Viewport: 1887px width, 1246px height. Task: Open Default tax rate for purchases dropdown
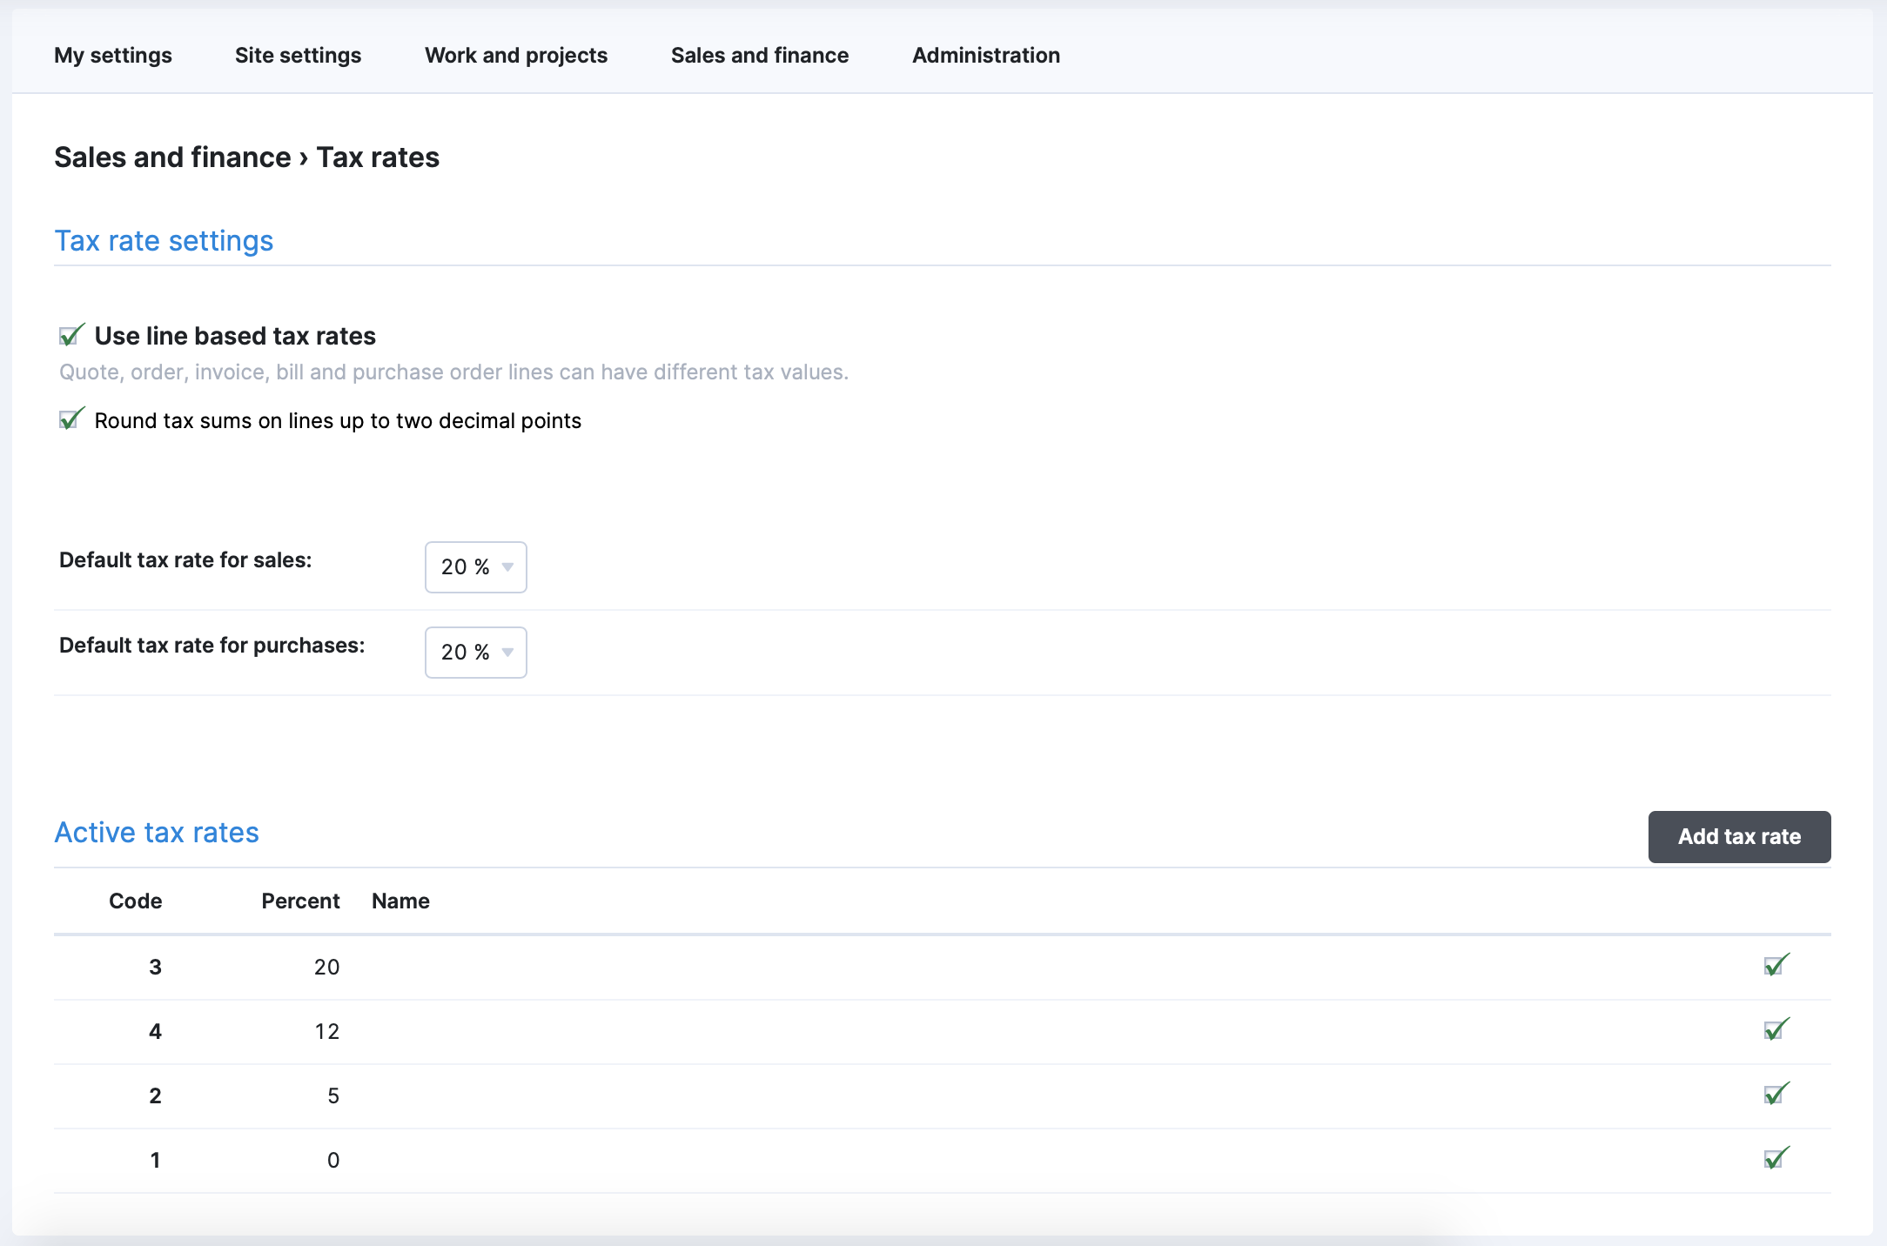476,653
